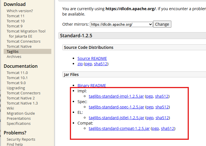Open pgp signature for jstlel jar
Viewport: 206px width, 146px height.
[150, 118]
